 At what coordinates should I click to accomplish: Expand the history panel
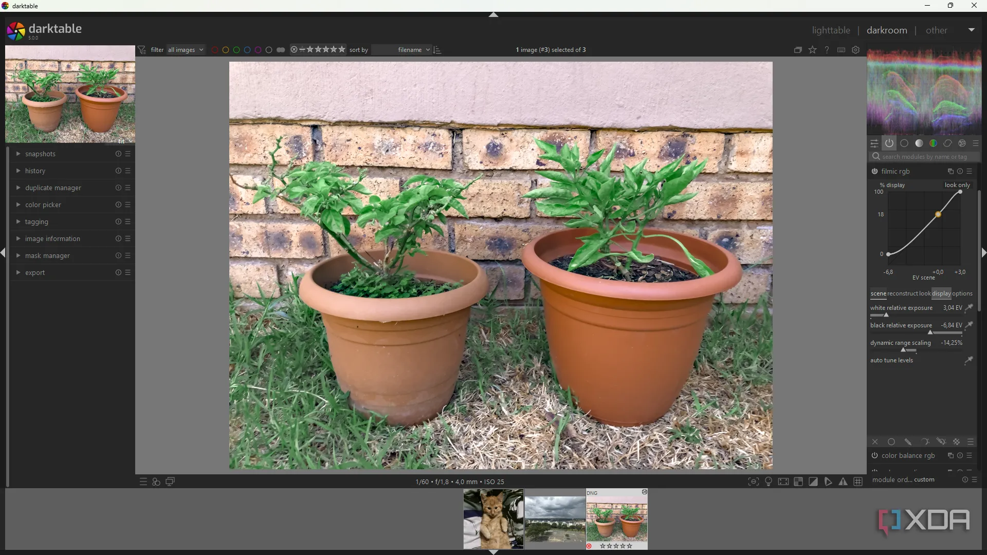click(x=35, y=171)
